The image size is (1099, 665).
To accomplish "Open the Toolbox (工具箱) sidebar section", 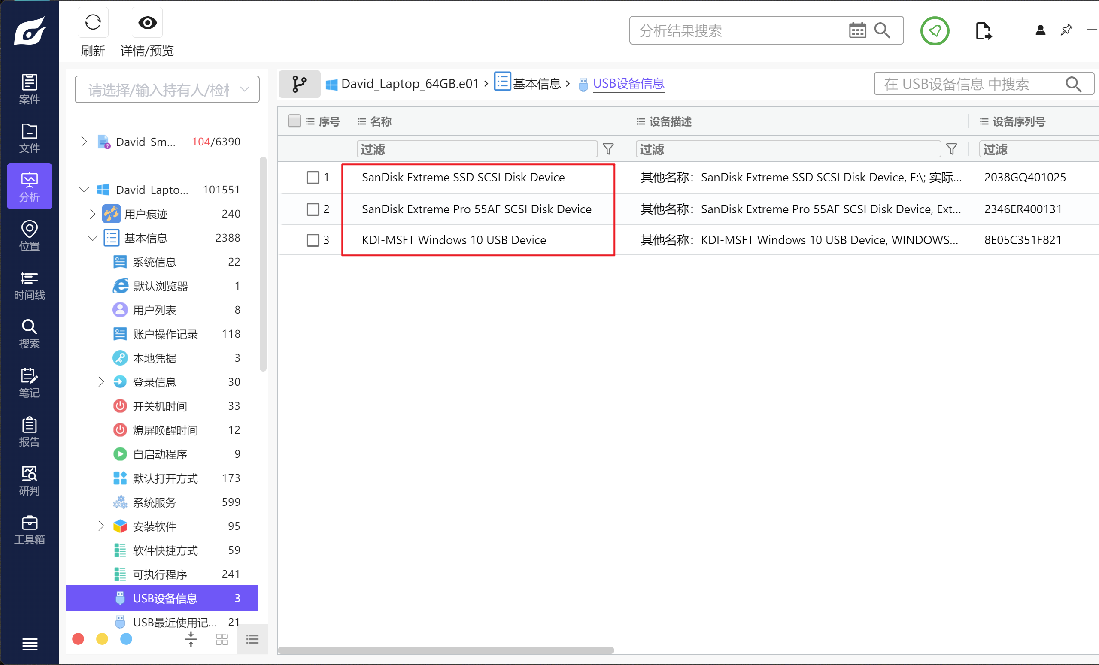I will [30, 529].
